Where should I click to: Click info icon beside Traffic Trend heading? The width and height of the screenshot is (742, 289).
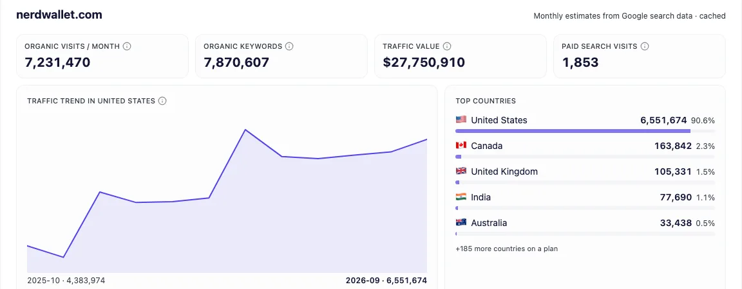162,101
